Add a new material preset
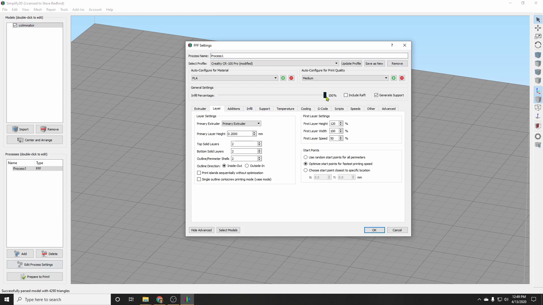Image resolution: width=543 pixels, height=305 pixels. [x=283, y=78]
